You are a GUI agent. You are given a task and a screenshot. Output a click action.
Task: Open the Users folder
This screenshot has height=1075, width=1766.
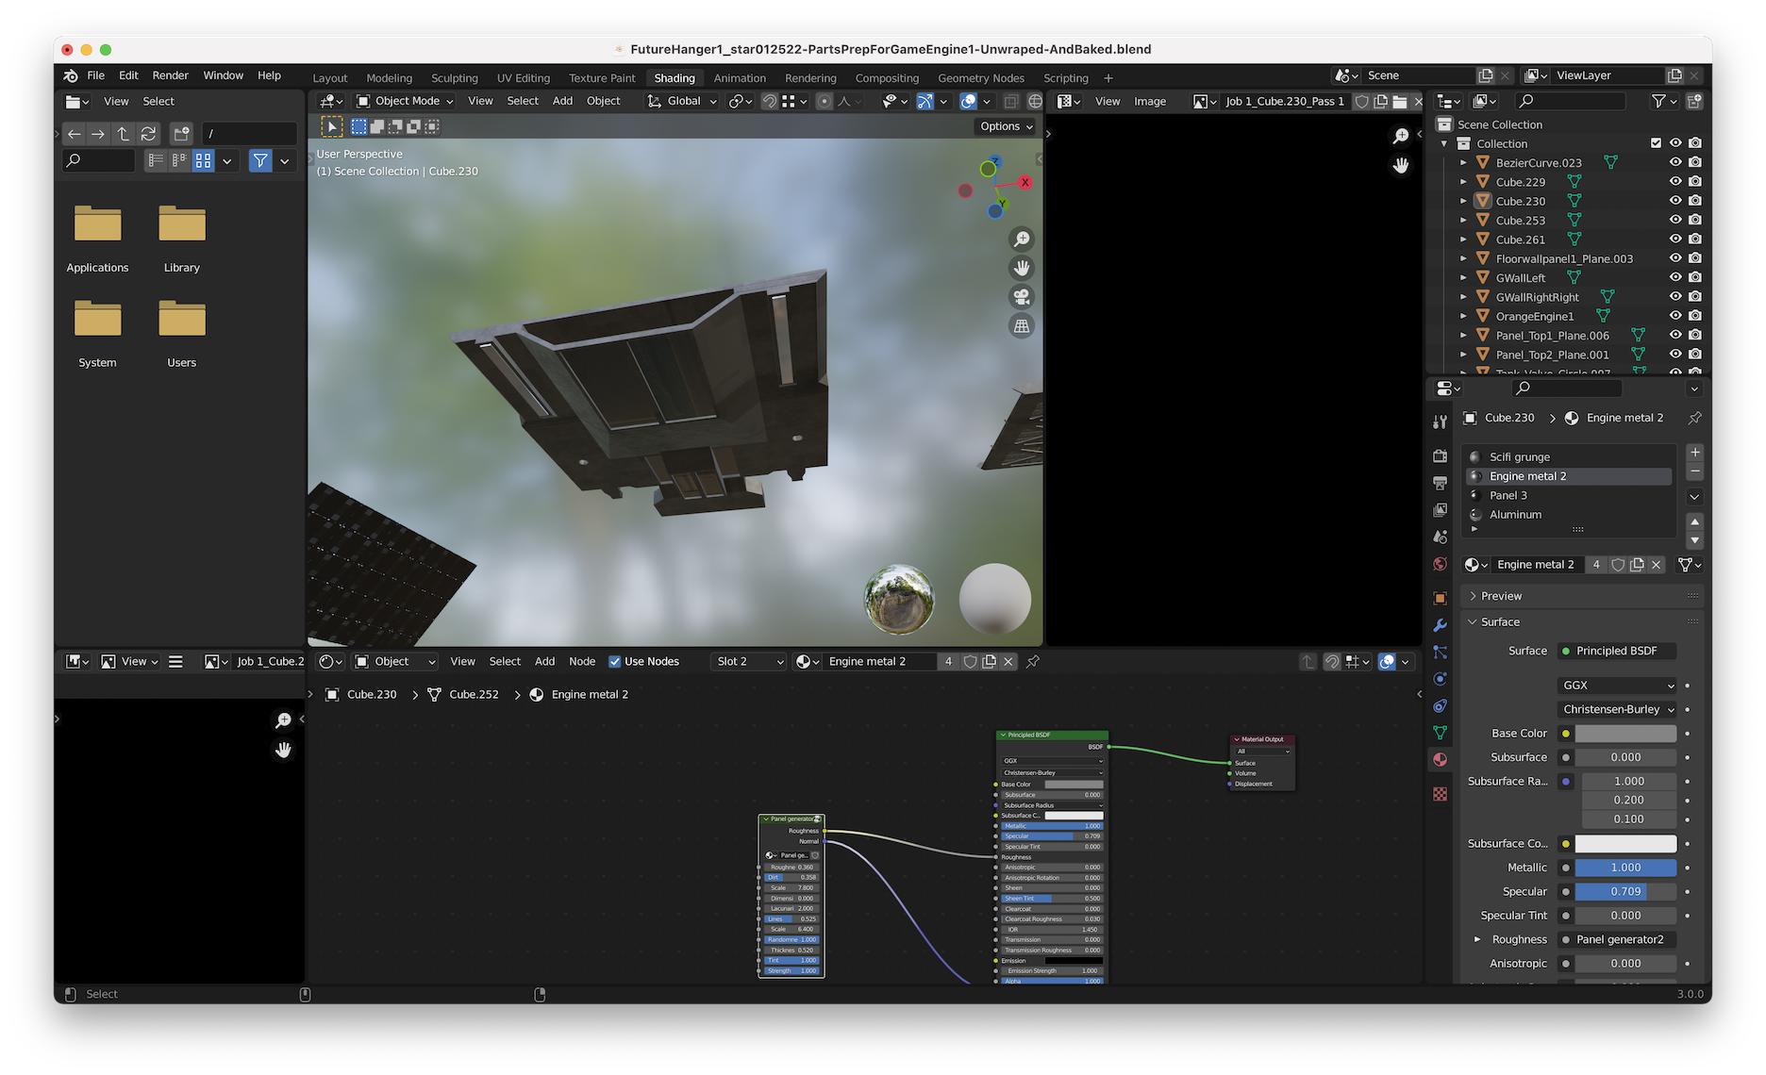181,333
